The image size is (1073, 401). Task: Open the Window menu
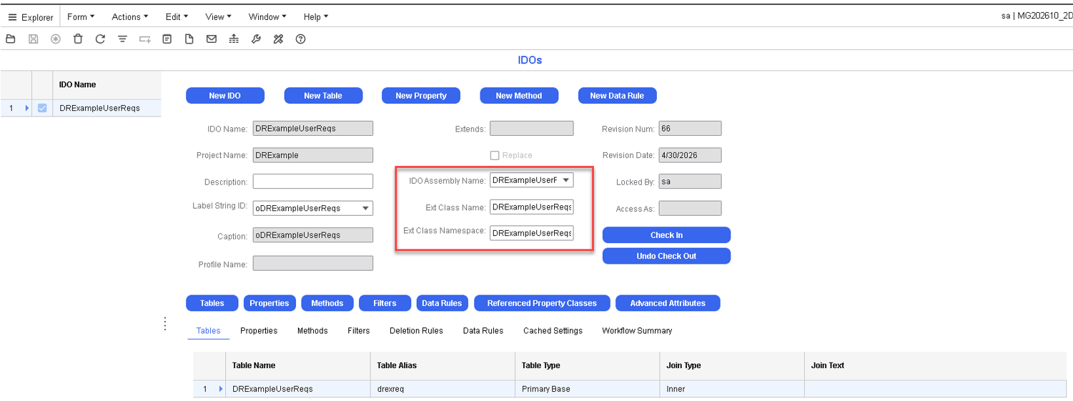tap(267, 16)
